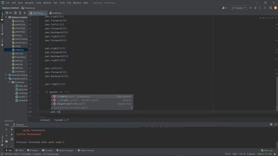
Task: Expand External Libraries node
Action: (x=6, y=75)
